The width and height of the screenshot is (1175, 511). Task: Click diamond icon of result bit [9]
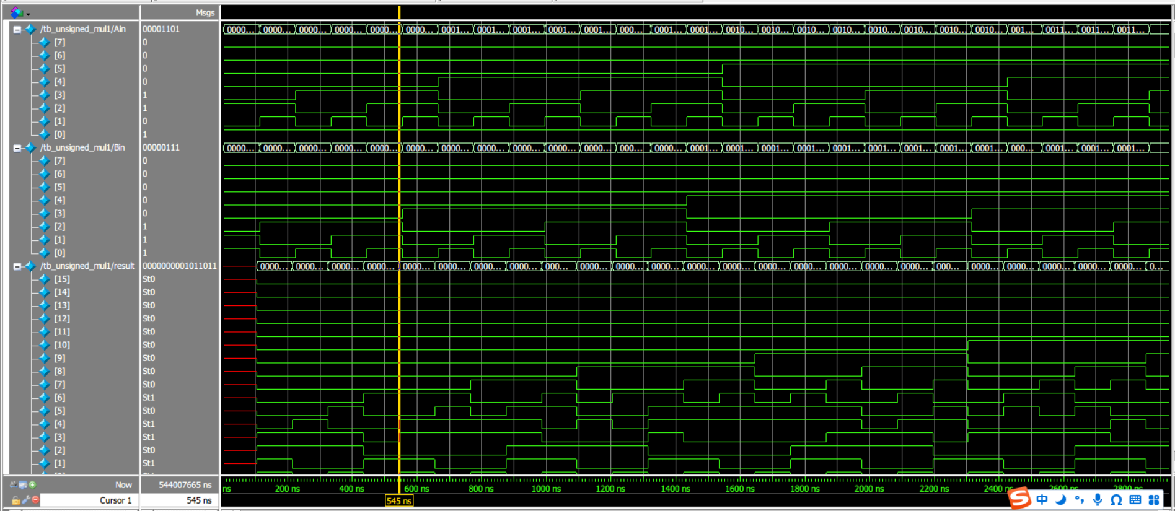click(x=45, y=358)
